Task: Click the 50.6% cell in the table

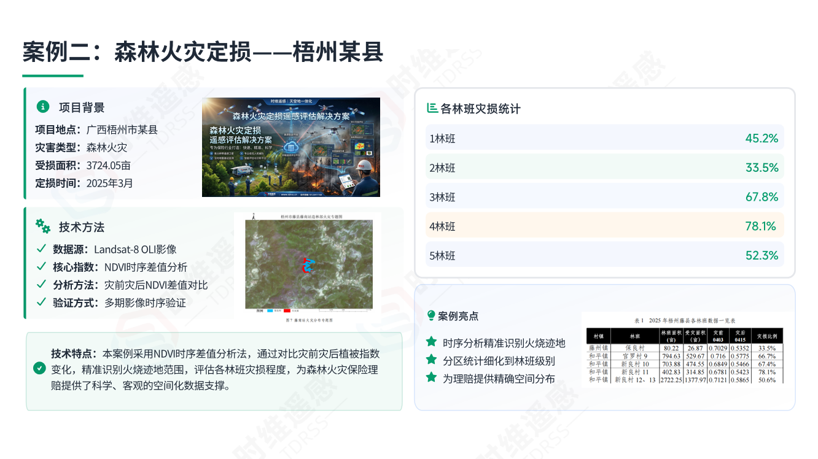Action: [766, 380]
